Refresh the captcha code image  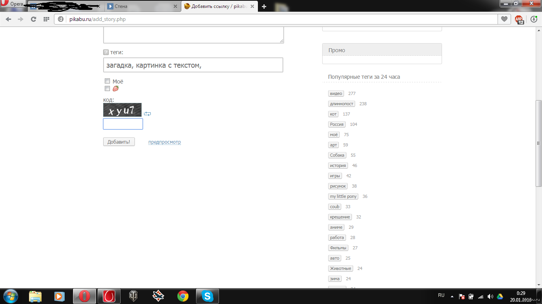[147, 114]
